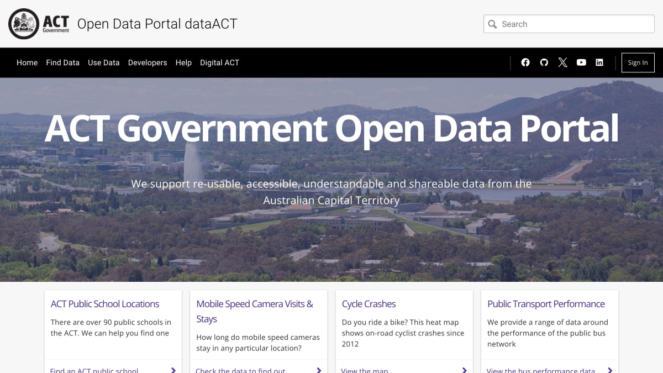Click the chevron next to 'View the map'
This screenshot has height=373, width=663.
pyautogui.click(x=464, y=370)
